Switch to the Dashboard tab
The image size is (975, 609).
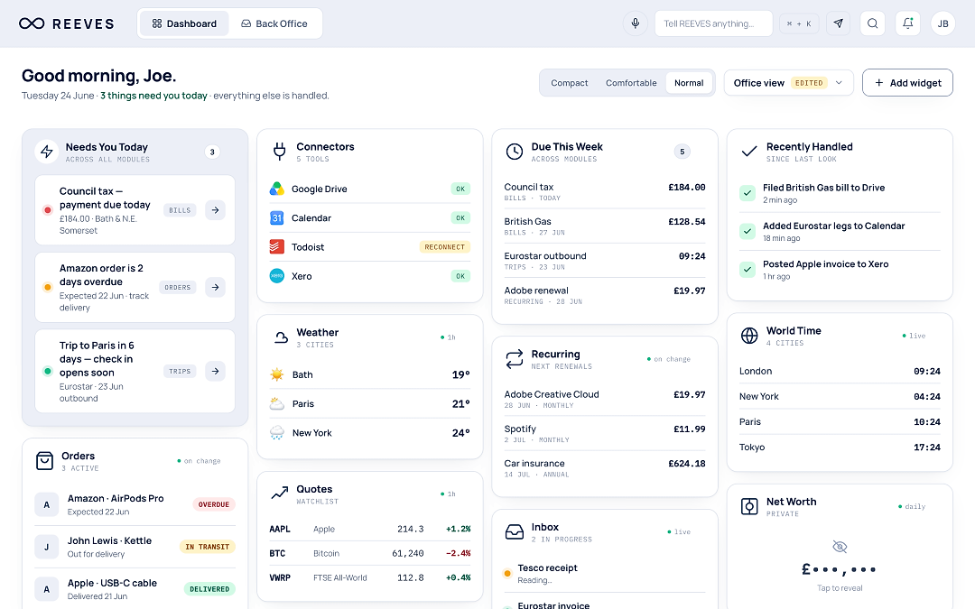184,23
